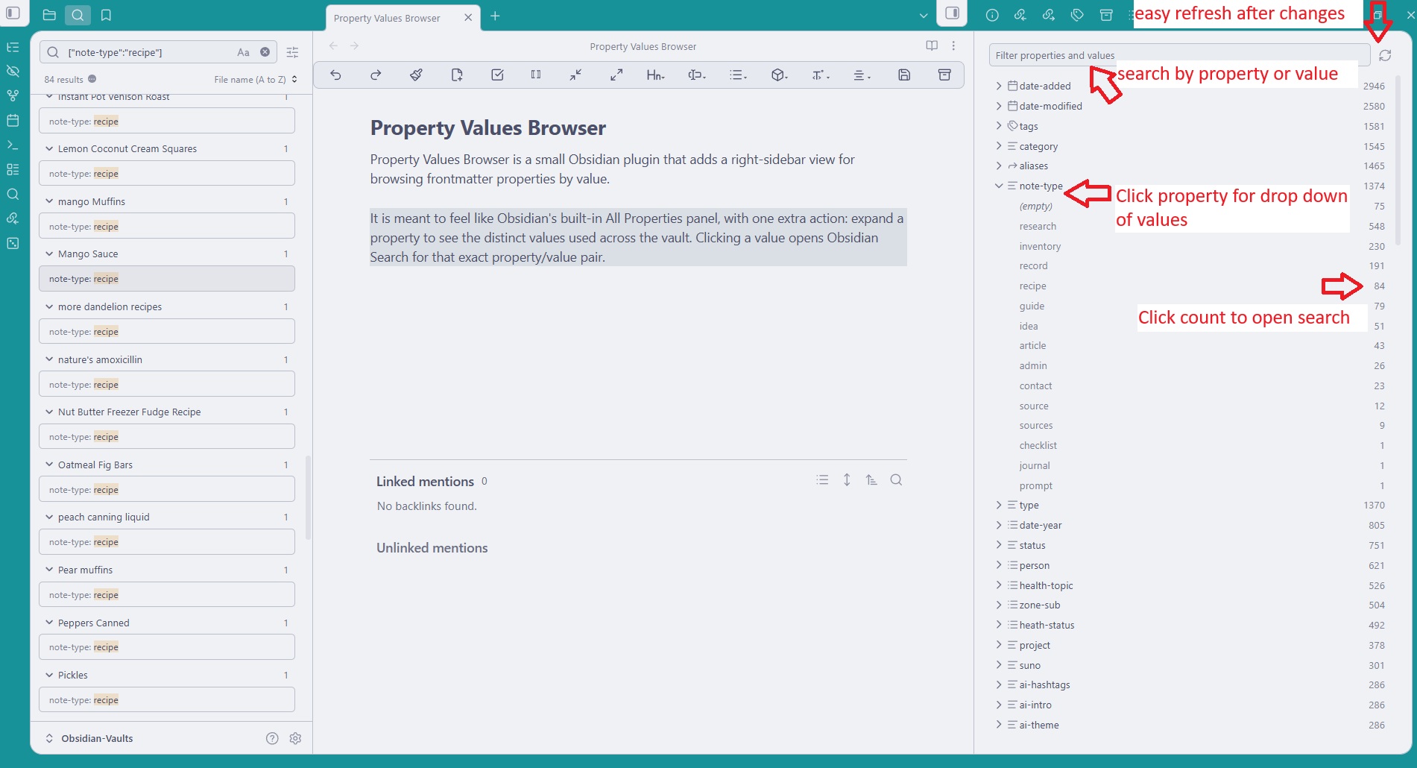Screen dimensions: 1417x768
Task: Click the archive box toolbar icon
Action: (x=944, y=75)
